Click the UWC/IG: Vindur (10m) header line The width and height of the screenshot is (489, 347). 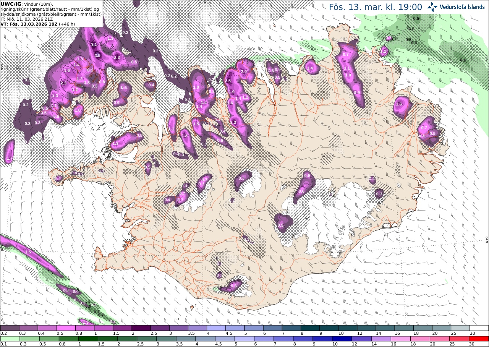(26, 4)
